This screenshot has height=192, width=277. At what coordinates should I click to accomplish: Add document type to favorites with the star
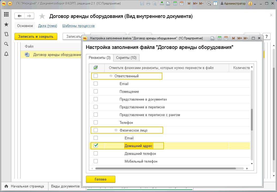coord(42,16)
